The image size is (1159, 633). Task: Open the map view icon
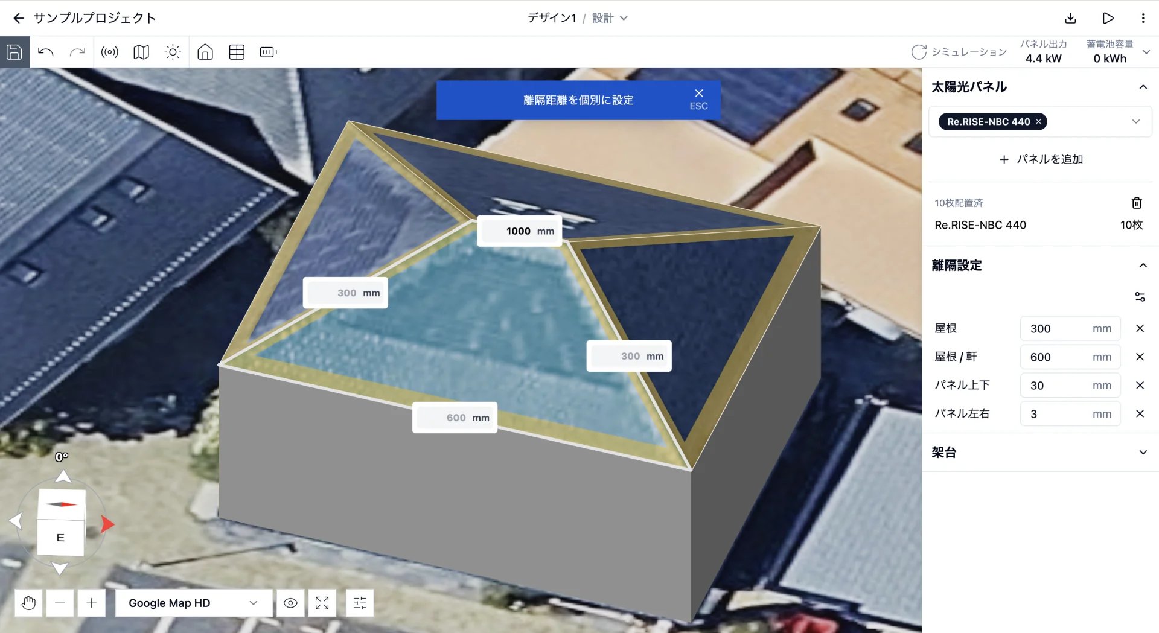141,52
